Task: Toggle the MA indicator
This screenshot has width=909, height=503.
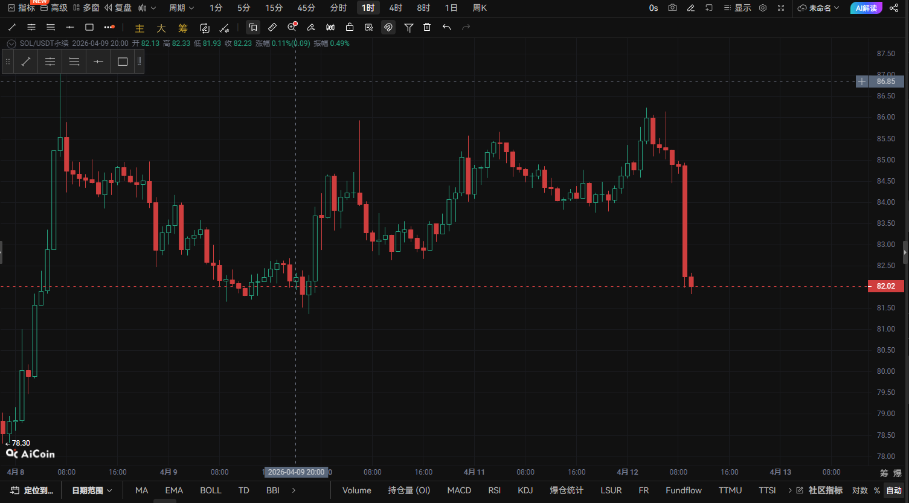Action: [142, 490]
